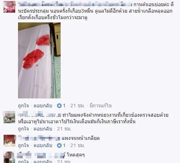Open second commenter's flower profile picture
This screenshot has width=180, height=163.
[x=9, y=117]
